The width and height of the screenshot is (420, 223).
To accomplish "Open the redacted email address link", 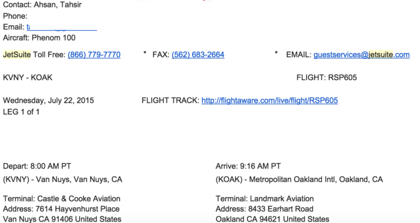I will [x=62, y=27].
